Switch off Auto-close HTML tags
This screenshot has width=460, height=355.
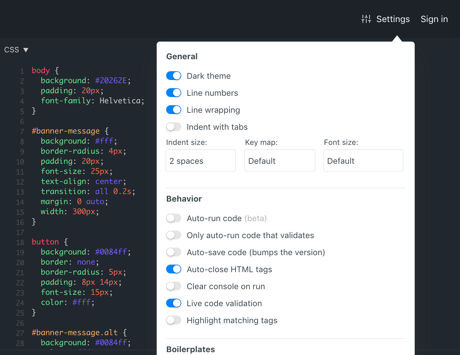173,269
